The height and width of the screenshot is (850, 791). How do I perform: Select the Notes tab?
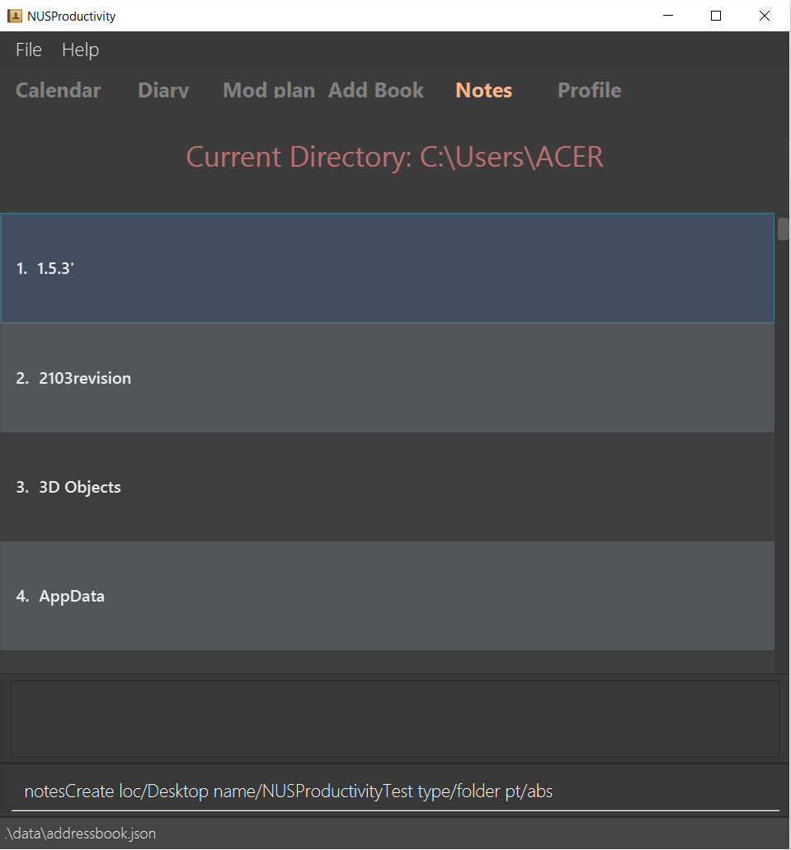pos(484,90)
